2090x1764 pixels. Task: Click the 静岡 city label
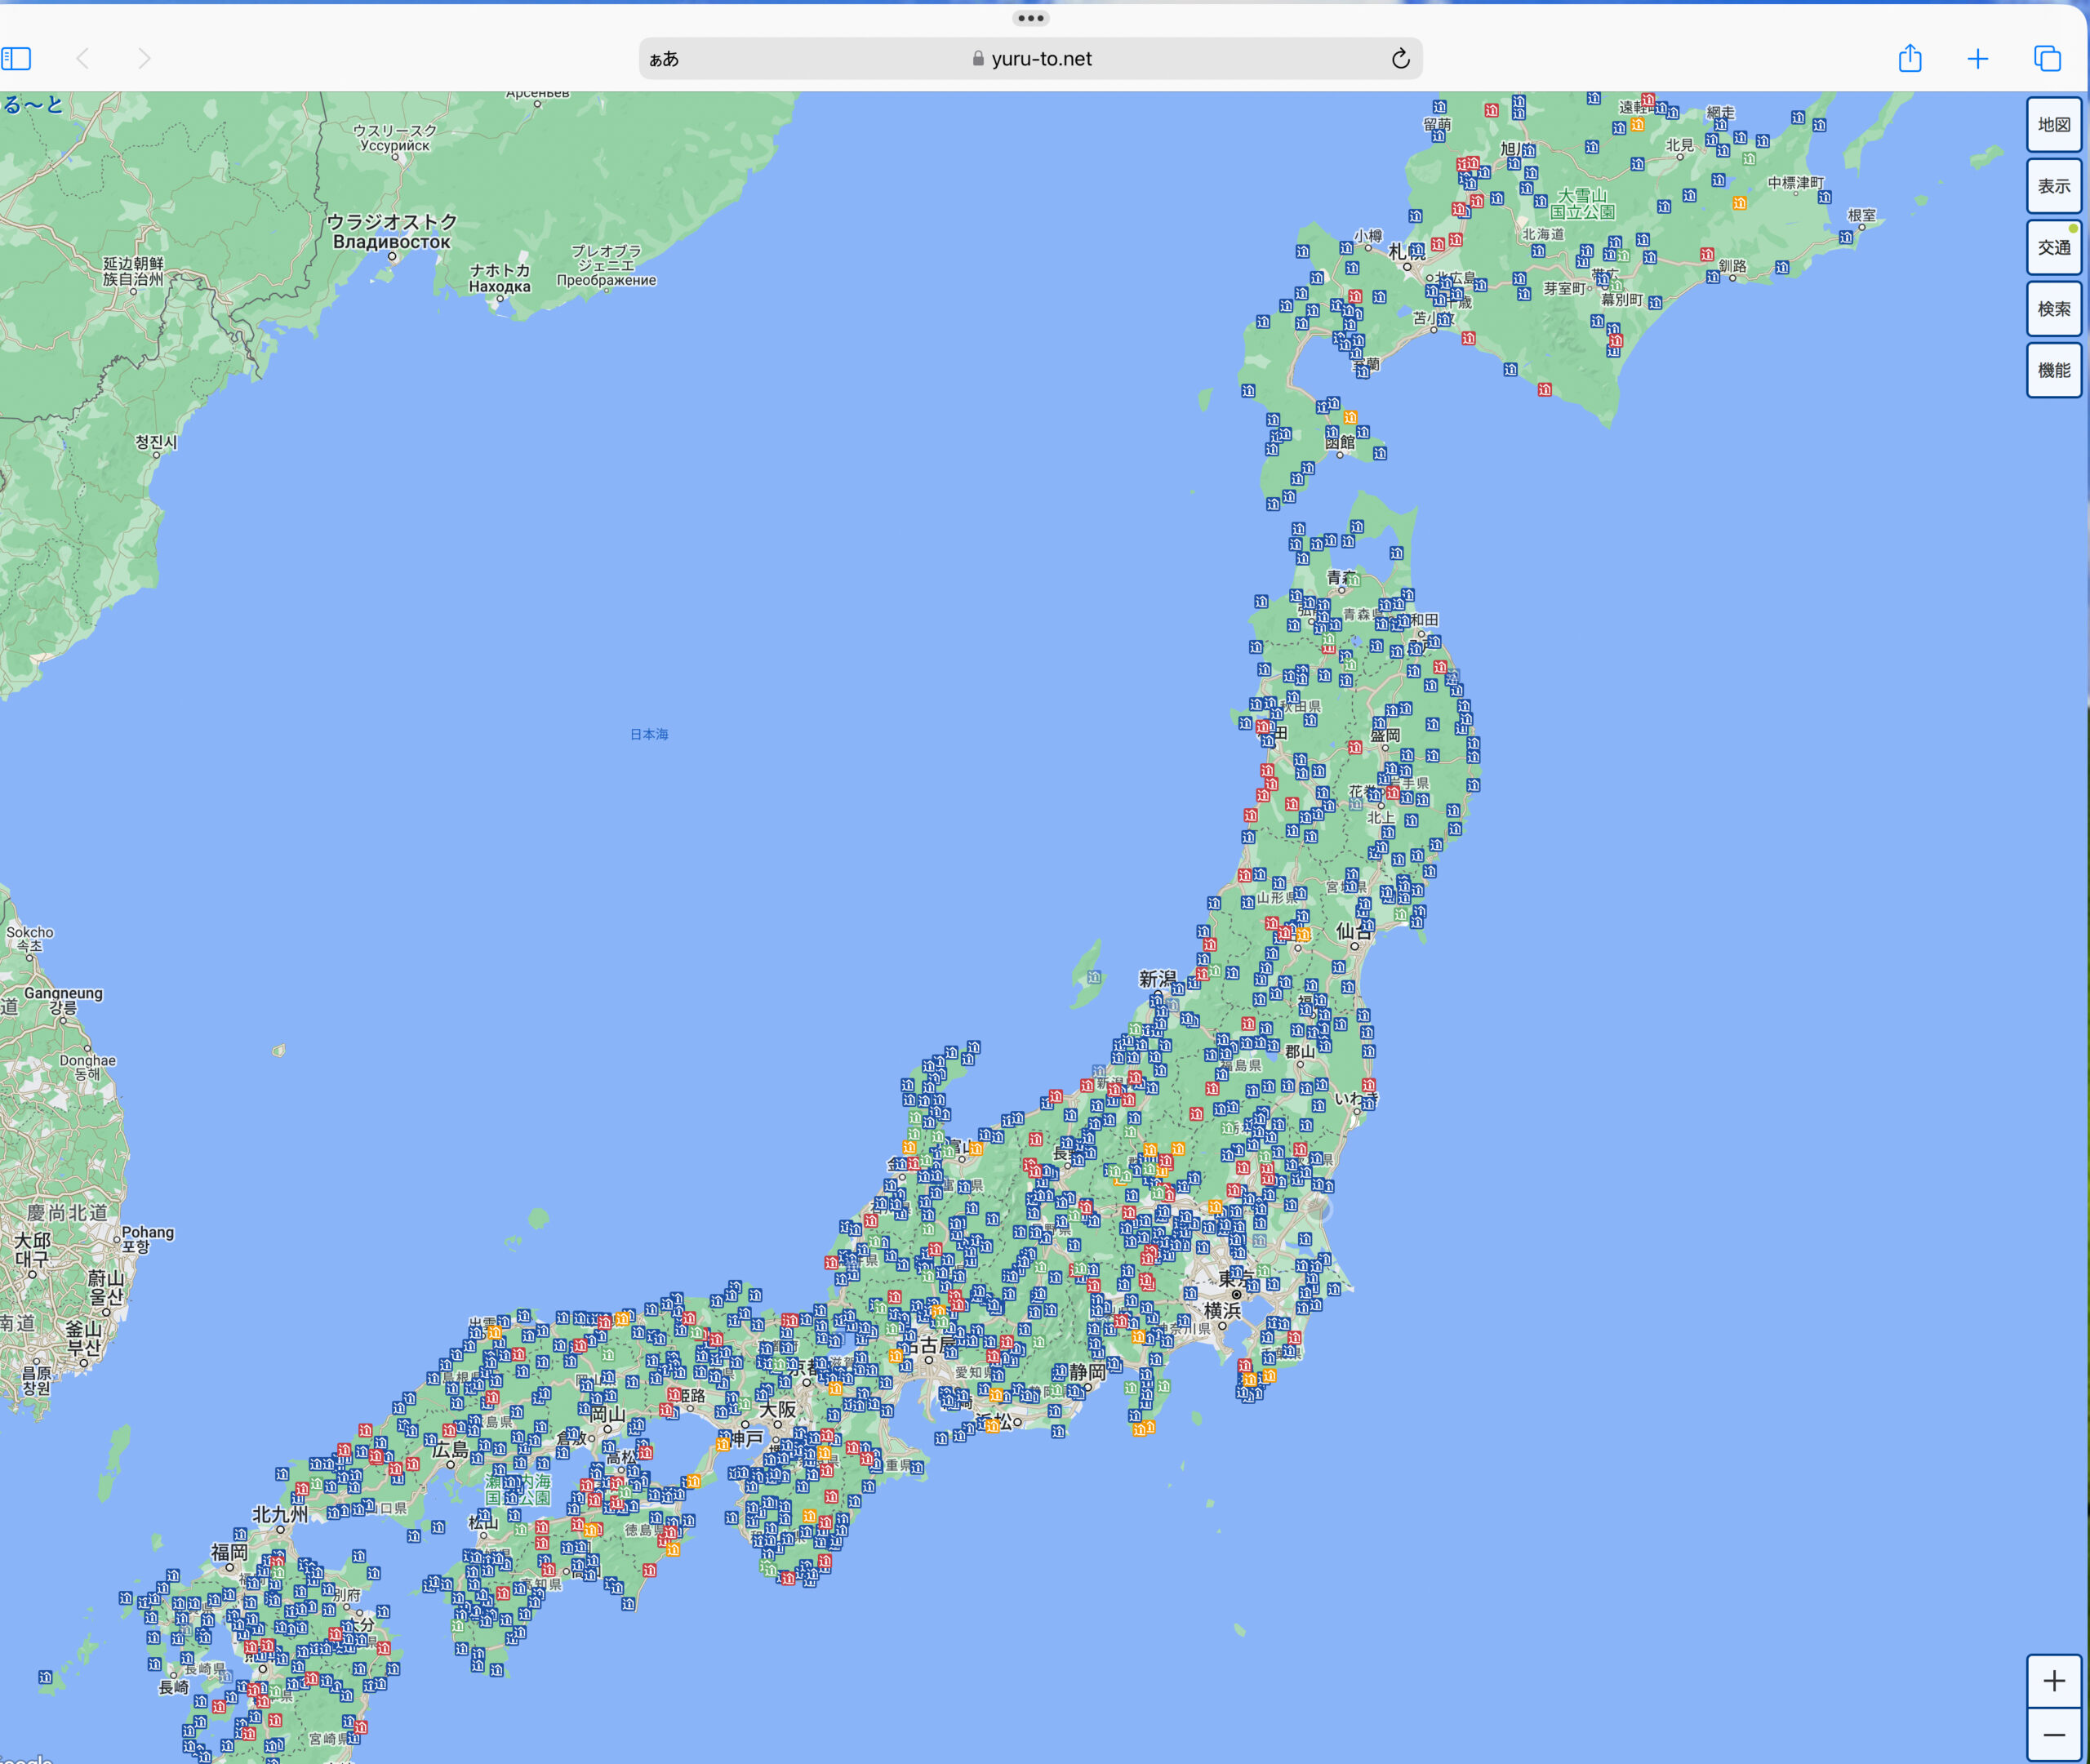[x=1088, y=1372]
